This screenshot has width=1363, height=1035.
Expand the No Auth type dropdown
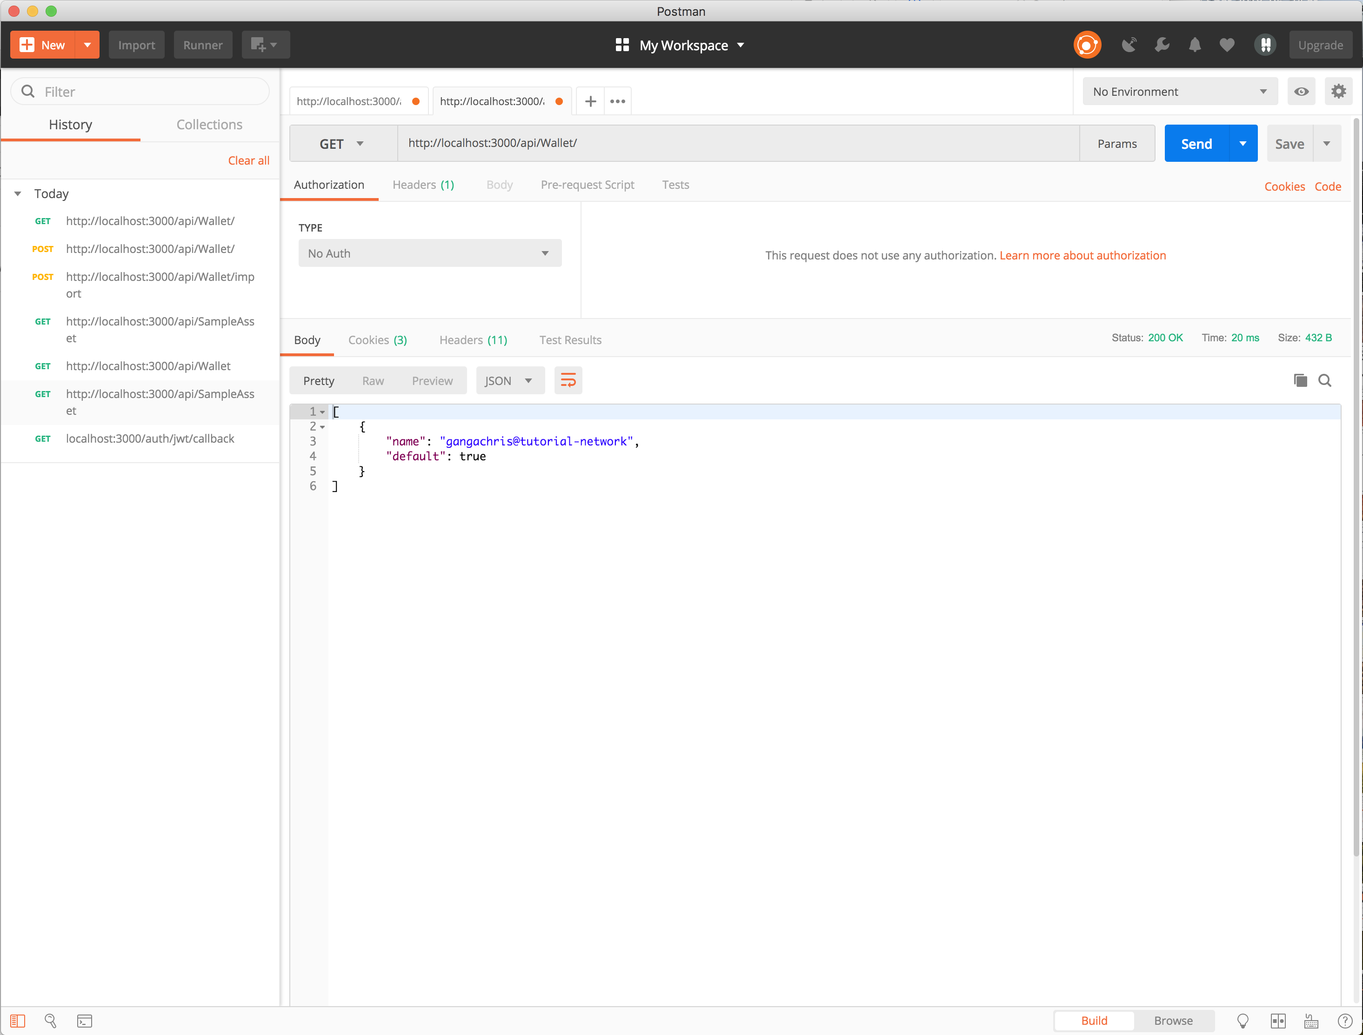tap(430, 253)
